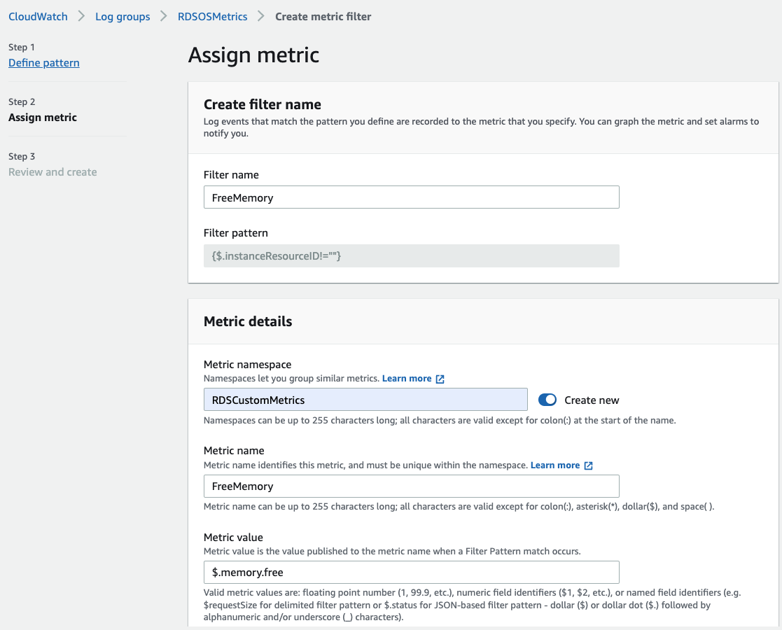Toggle the Create new namespace switch
Viewport: 782px width, 630px height.
547,400
